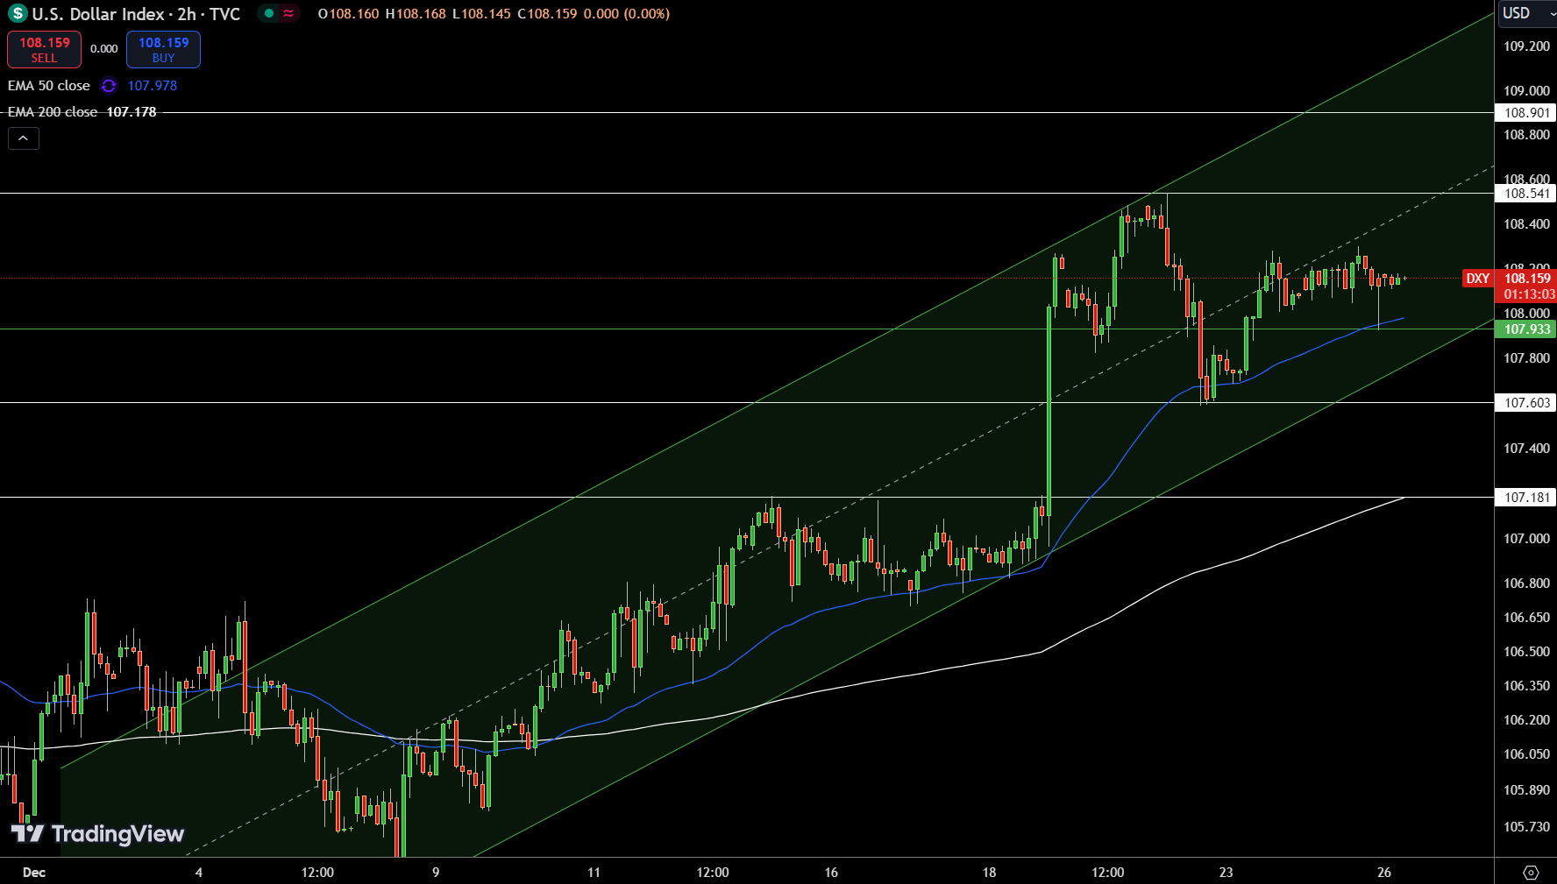Click the 4 date on time axis
Screen dimensions: 1557x884
click(199, 873)
